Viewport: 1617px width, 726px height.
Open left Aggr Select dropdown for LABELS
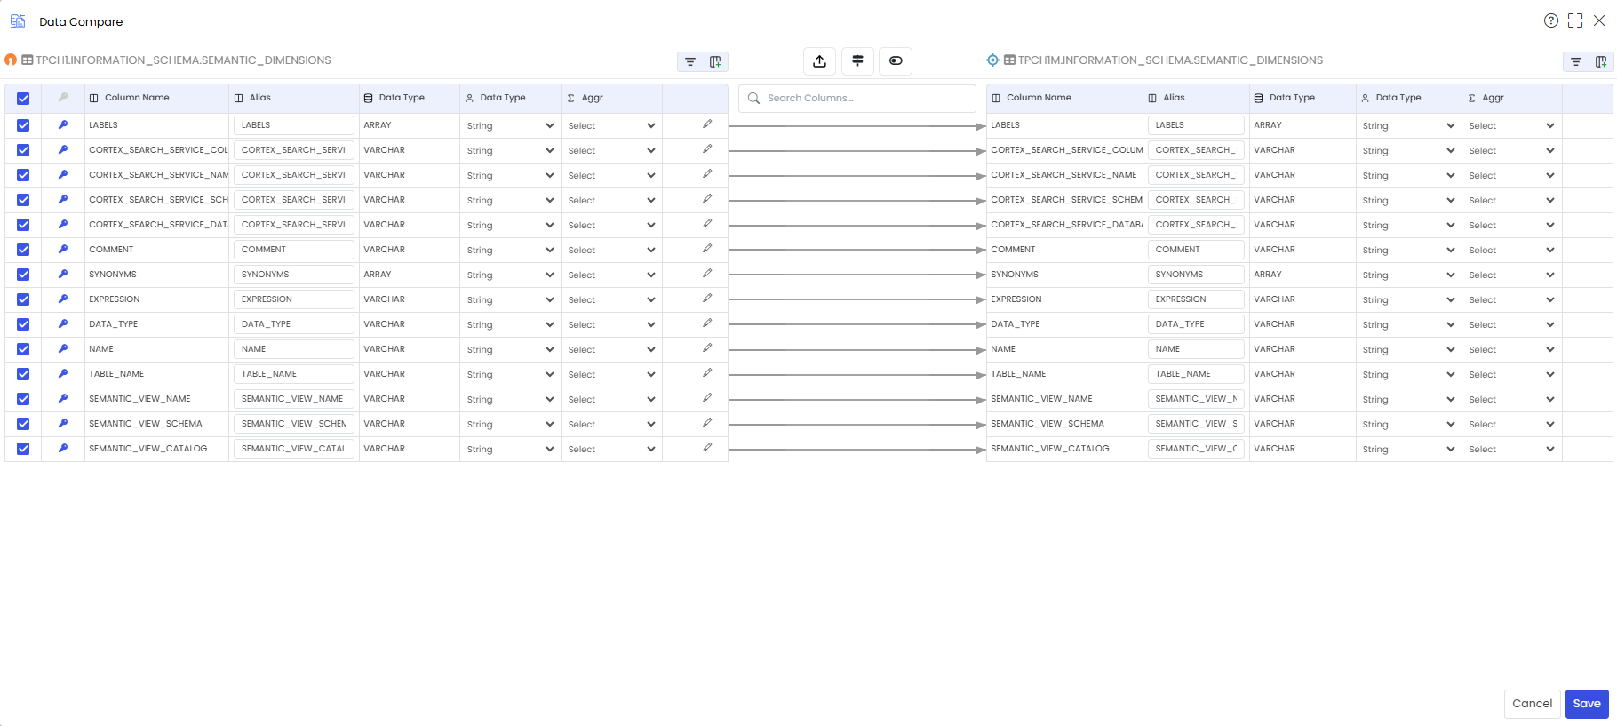(x=611, y=125)
